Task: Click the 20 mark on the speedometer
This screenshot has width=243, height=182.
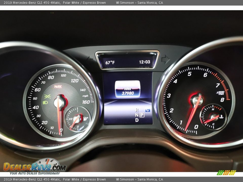Action: [x=44, y=123]
